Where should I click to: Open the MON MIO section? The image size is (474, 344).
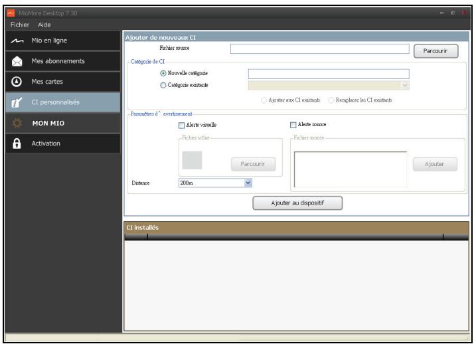click(x=63, y=123)
